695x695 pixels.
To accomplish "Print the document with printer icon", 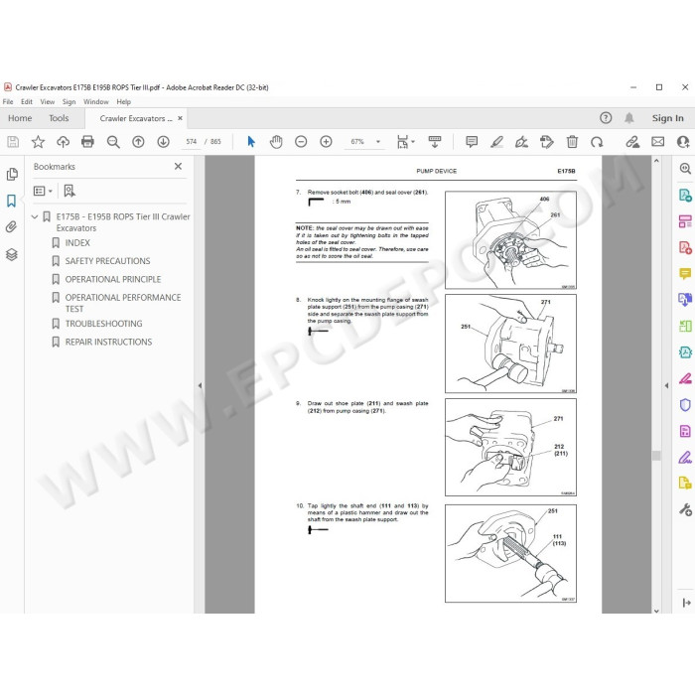I will click(87, 142).
